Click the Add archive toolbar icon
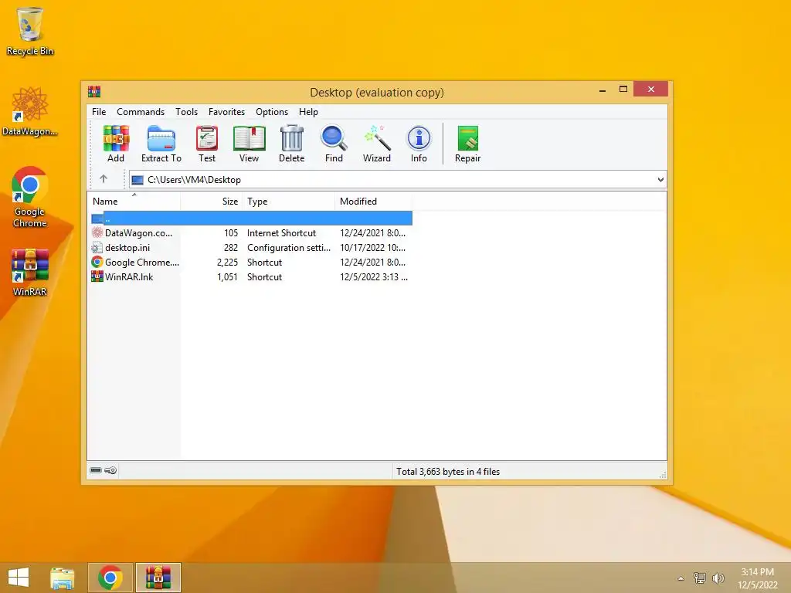This screenshot has width=791, height=593. (x=116, y=144)
